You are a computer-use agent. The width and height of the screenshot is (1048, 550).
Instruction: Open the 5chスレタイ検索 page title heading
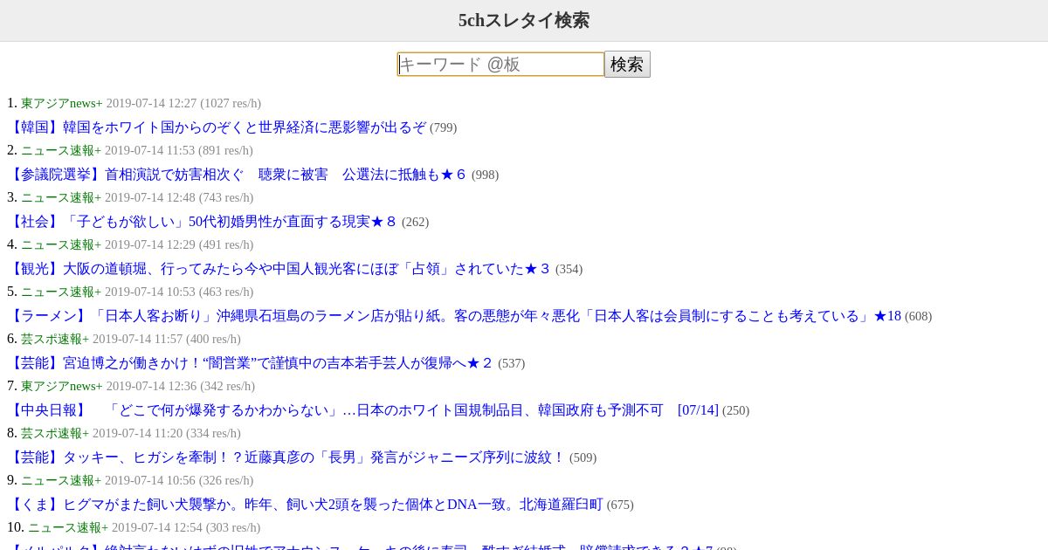524,20
